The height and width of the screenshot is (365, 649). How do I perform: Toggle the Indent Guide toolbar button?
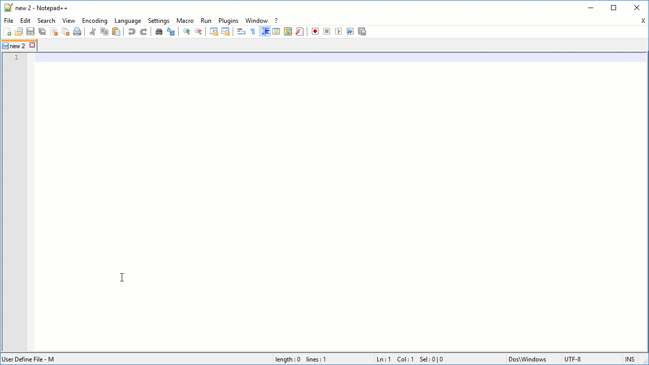pyautogui.click(x=265, y=31)
